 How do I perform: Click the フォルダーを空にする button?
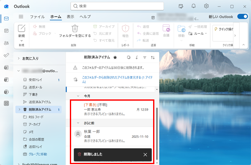pos(75,31)
